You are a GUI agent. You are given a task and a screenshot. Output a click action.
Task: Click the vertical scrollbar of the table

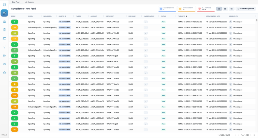[x=256, y=20]
